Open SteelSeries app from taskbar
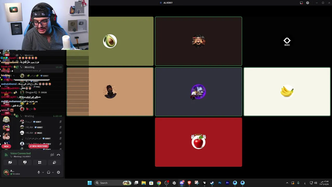 (x=174, y=183)
